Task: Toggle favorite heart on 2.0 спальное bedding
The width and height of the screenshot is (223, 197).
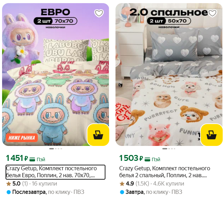Action: pos(212,13)
